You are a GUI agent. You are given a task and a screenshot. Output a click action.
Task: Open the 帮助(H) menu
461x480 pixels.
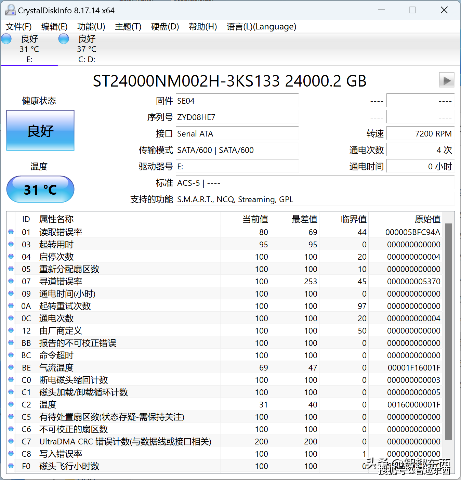pos(203,27)
